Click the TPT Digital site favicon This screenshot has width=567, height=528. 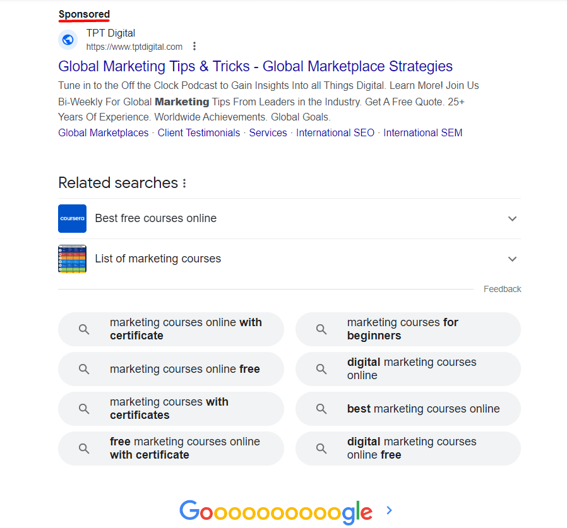(x=68, y=39)
